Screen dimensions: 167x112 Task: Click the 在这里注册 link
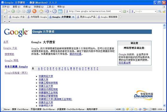pos(124,63)
